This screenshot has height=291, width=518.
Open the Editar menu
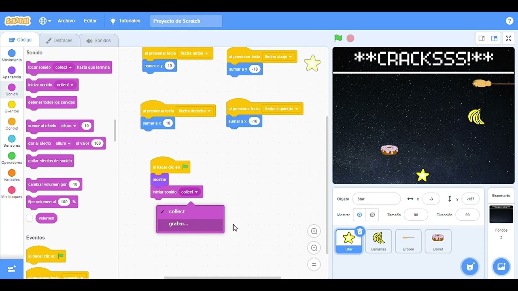click(x=90, y=21)
